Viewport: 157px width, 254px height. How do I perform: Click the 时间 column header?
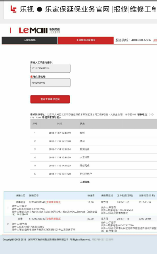tap(59, 124)
